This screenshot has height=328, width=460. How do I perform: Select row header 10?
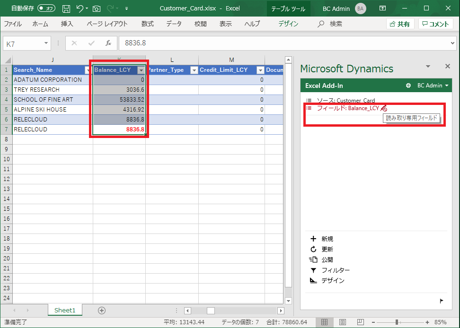7,159
